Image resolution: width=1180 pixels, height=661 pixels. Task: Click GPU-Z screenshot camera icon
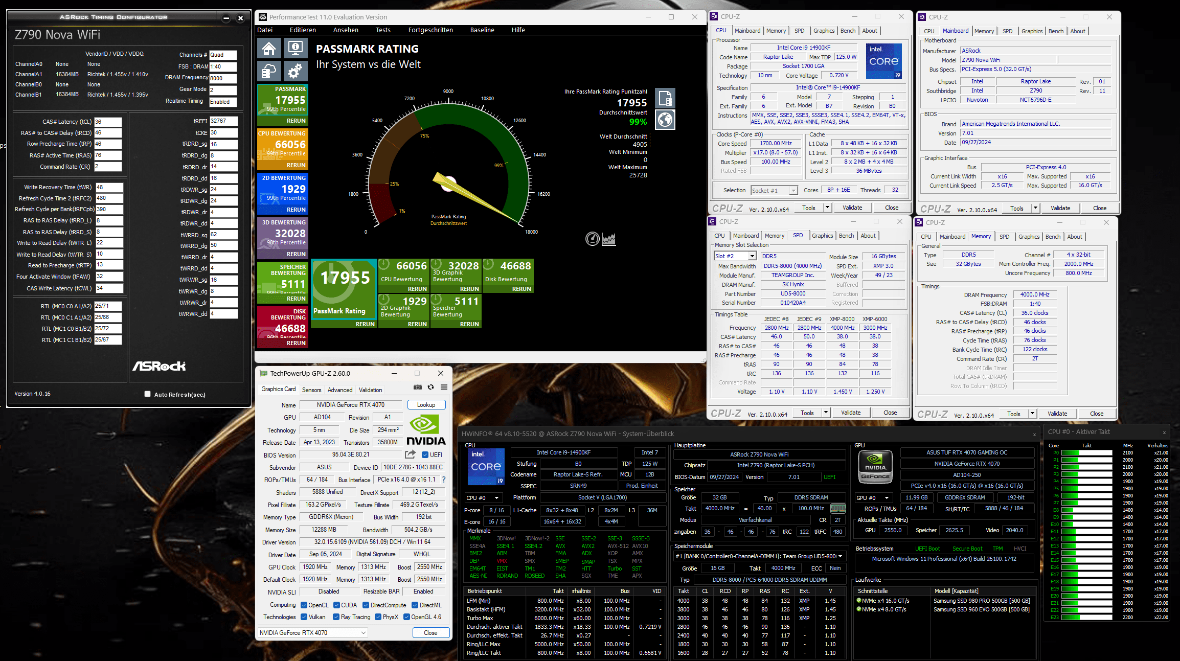[x=418, y=387]
